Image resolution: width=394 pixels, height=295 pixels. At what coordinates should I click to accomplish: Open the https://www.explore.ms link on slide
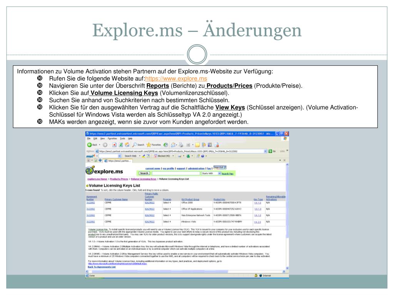pyautogui.click(x=176, y=78)
